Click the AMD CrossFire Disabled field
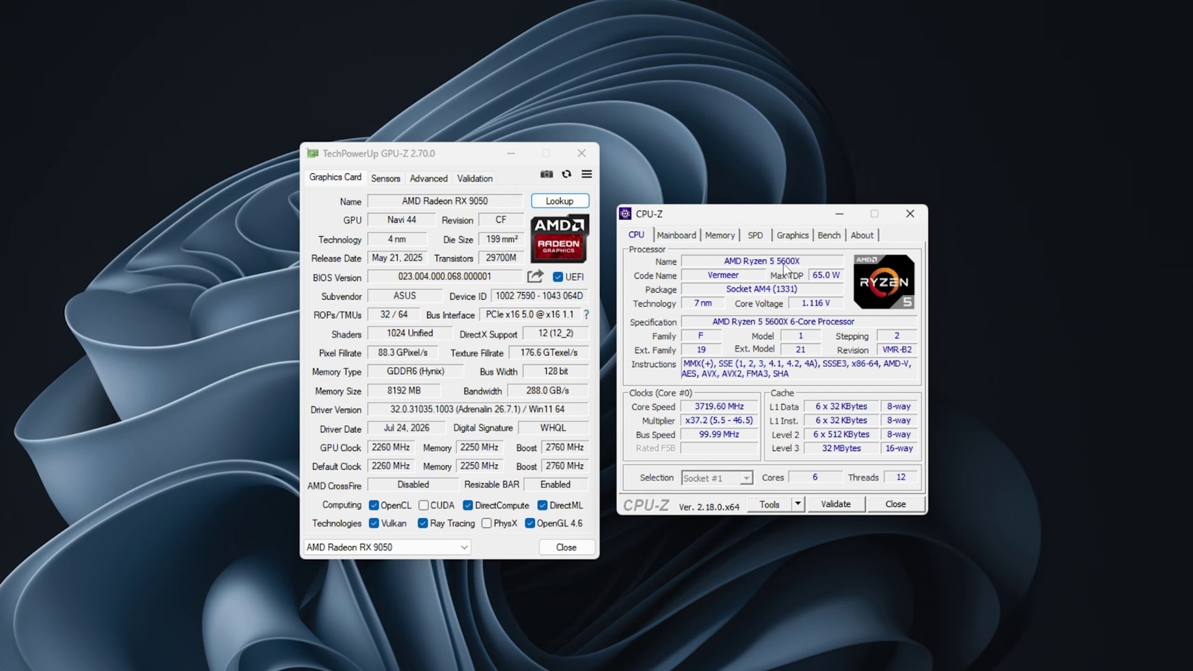This screenshot has height=671, width=1193. 413,485
